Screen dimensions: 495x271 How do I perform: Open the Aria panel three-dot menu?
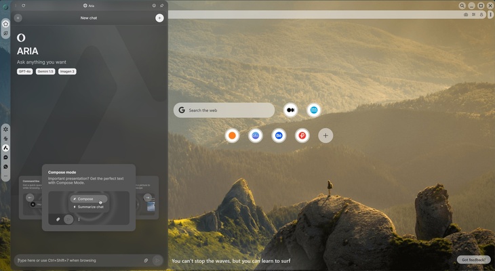click(16, 5)
